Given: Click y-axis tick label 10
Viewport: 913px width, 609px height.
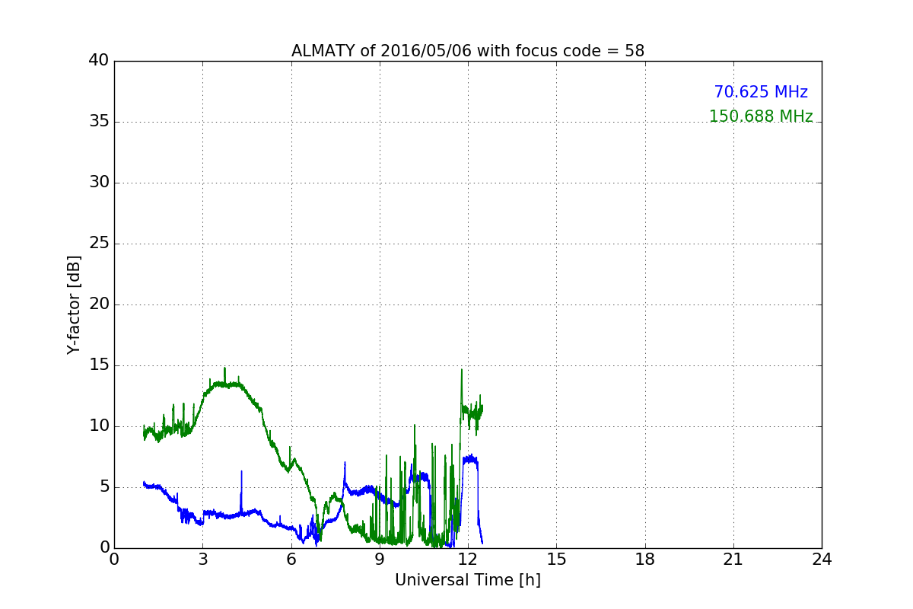Looking at the screenshot, I should 99,426.
